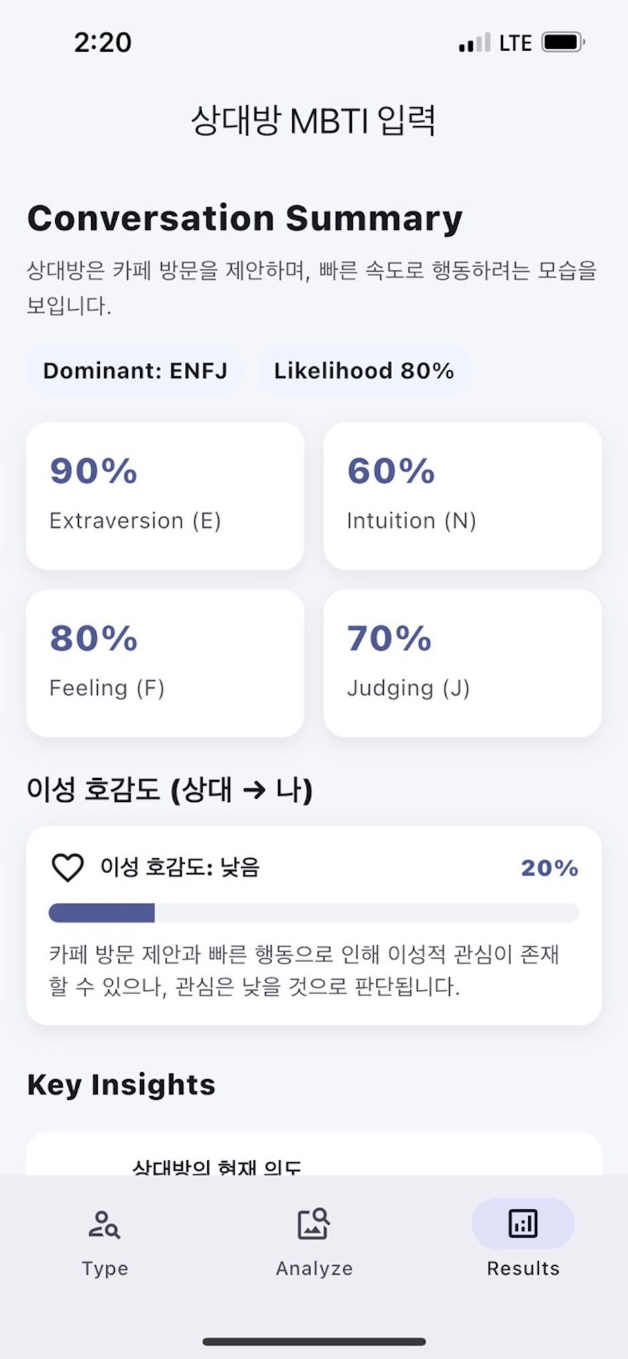Open the Type tab label
628x1359 pixels.
pyautogui.click(x=105, y=1269)
